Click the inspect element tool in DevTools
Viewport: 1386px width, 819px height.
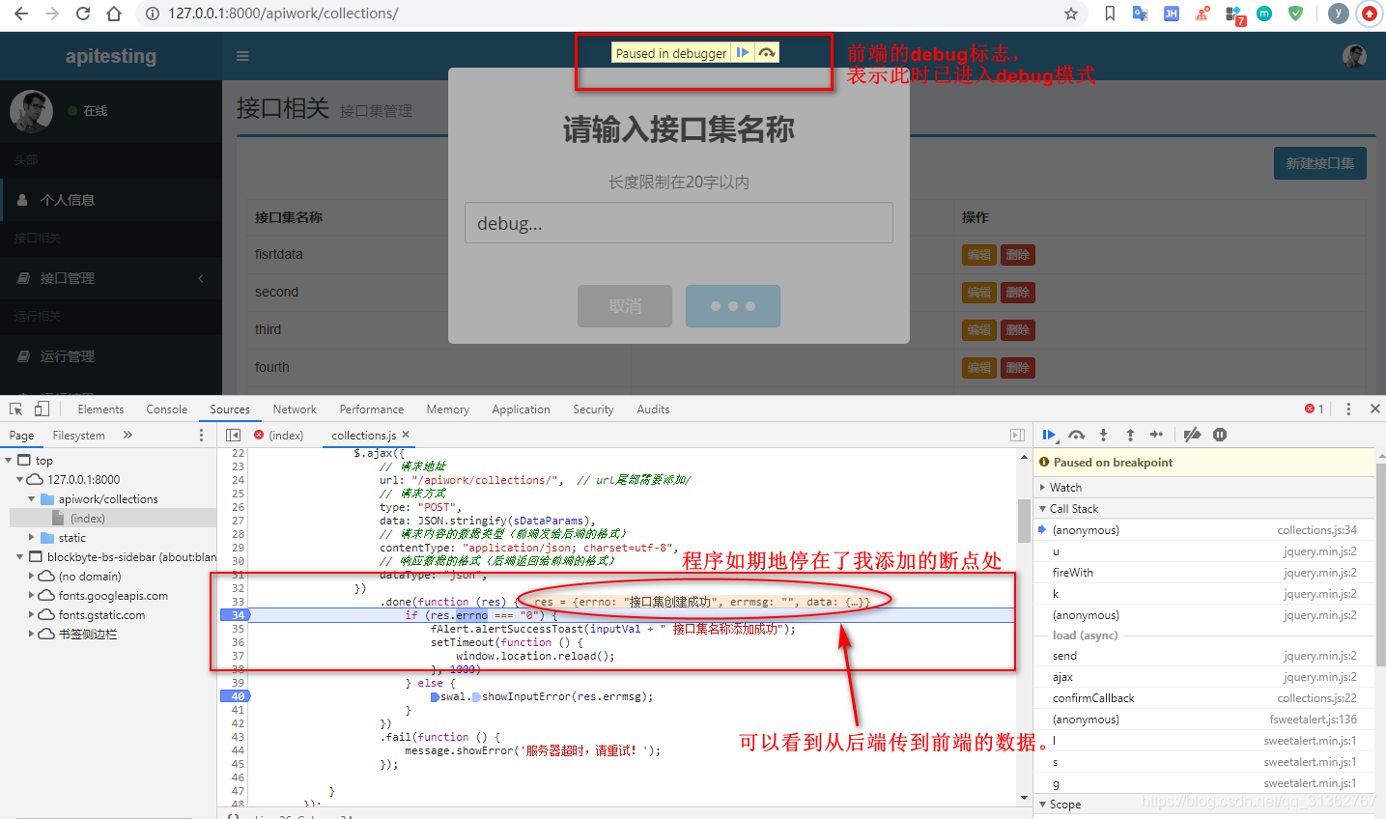[x=16, y=409]
